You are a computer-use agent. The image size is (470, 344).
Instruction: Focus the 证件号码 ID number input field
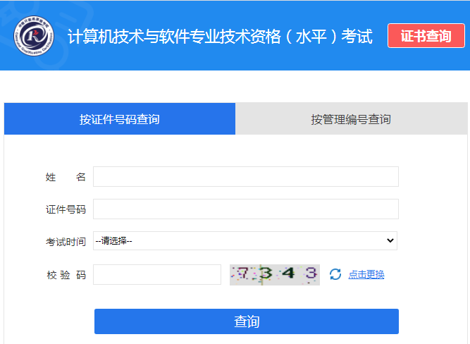pos(245,209)
